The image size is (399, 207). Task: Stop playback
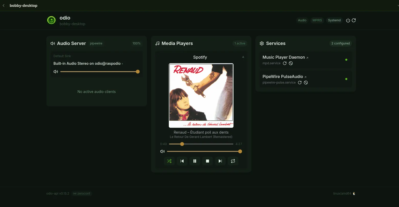[x=208, y=161]
